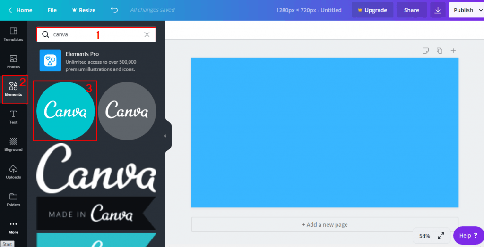Screen dimensions: 484x247
Task: Open the Uploads sidebar panel
Action: (13, 172)
